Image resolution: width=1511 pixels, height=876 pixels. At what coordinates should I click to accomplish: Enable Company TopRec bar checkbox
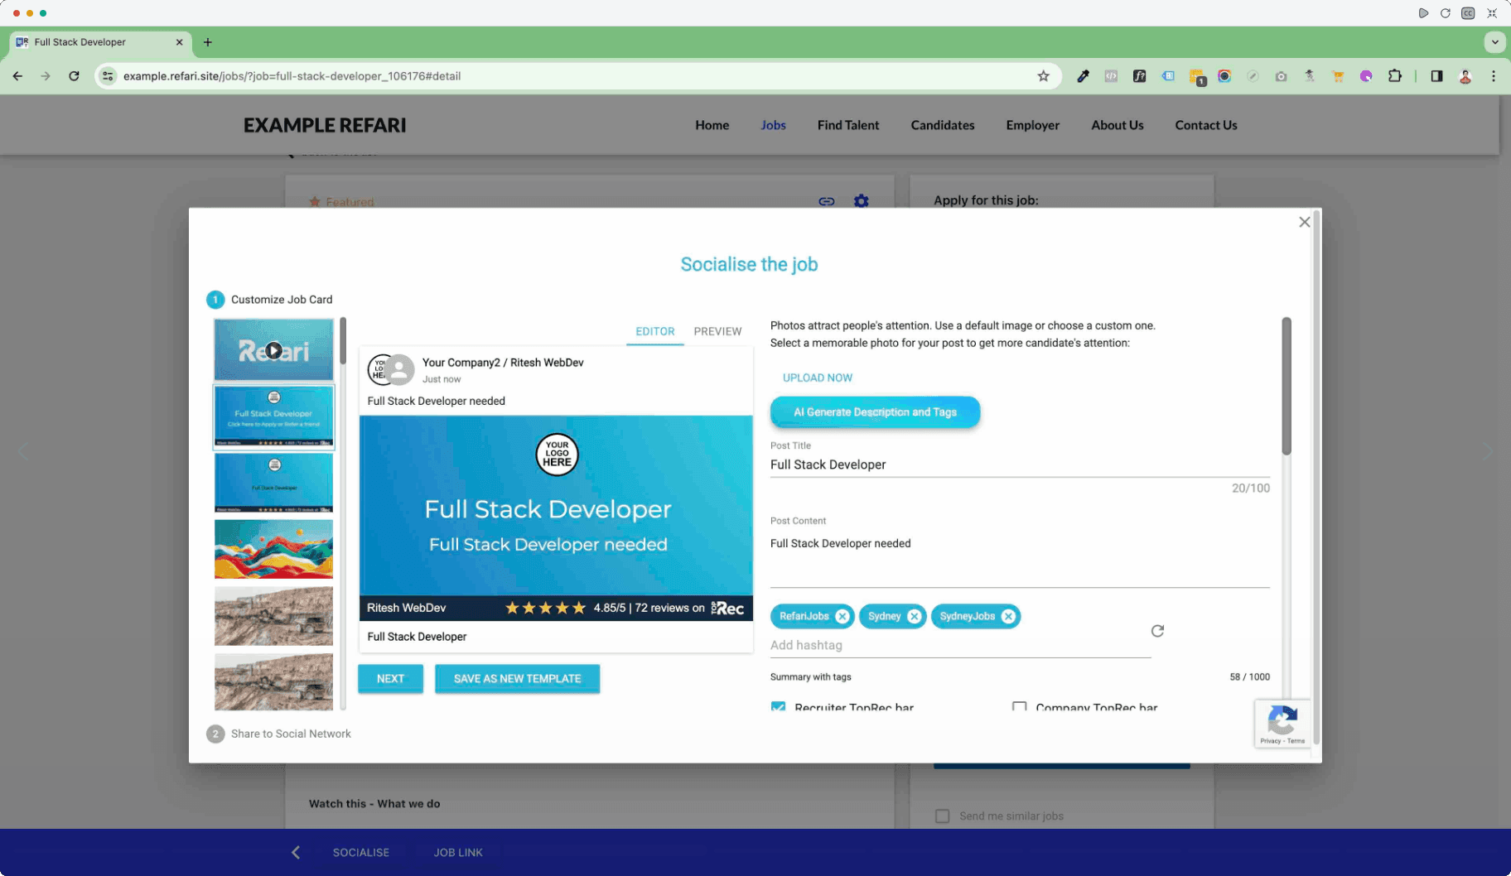point(1019,707)
